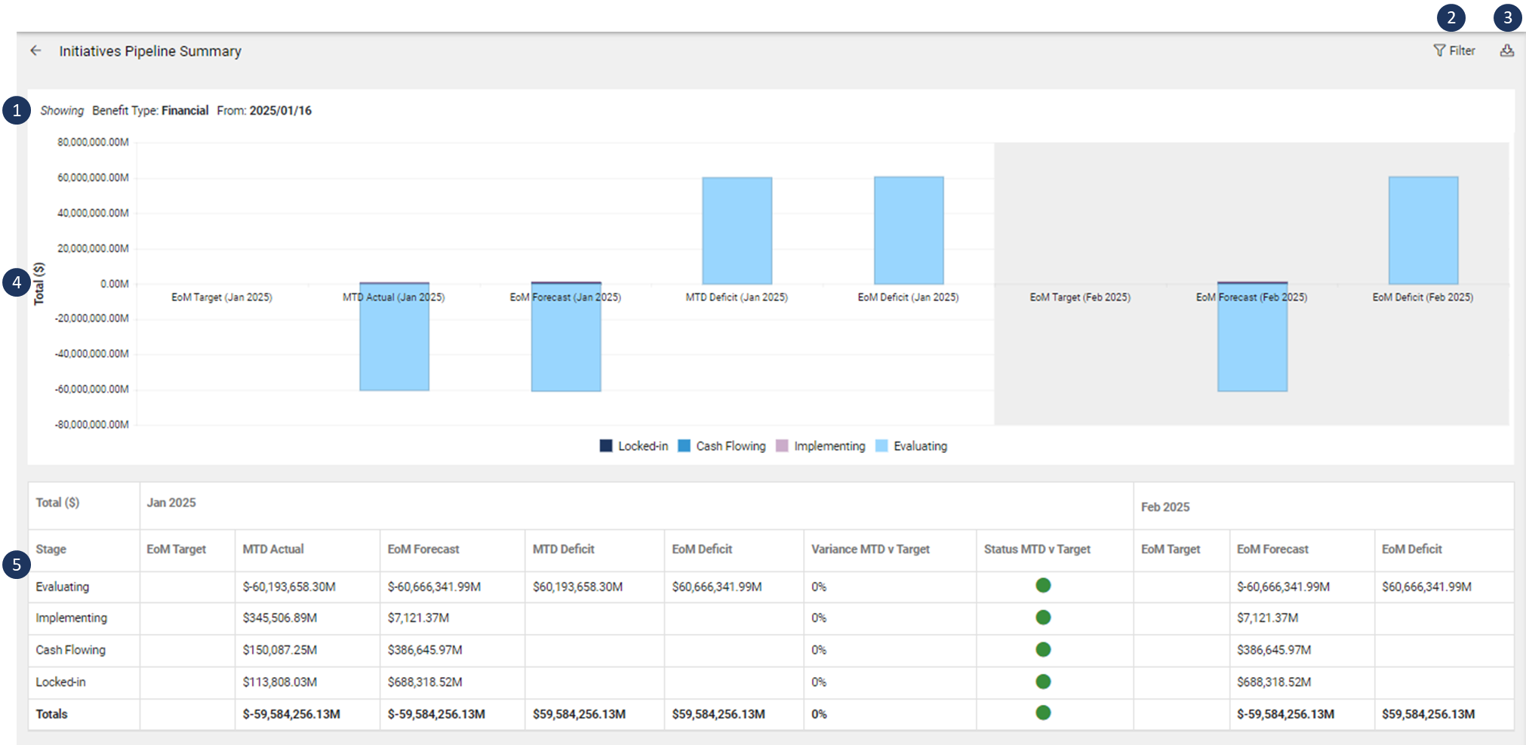
Task: Click the MTD Actual (Jan 2025) bar
Action: tap(394, 337)
